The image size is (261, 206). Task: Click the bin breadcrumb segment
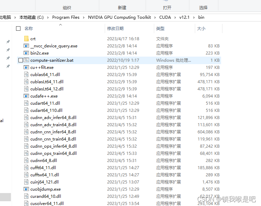201,17
